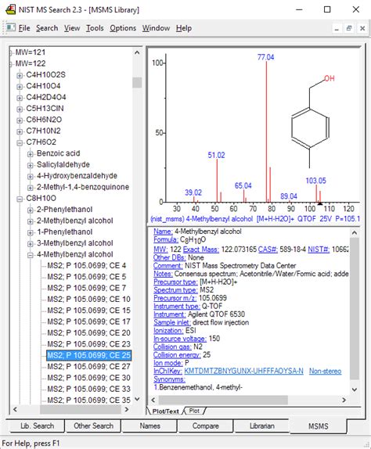Screen dimensions: 371x449
Task: Expand the 2-Phenylethanol node
Action: point(30,210)
